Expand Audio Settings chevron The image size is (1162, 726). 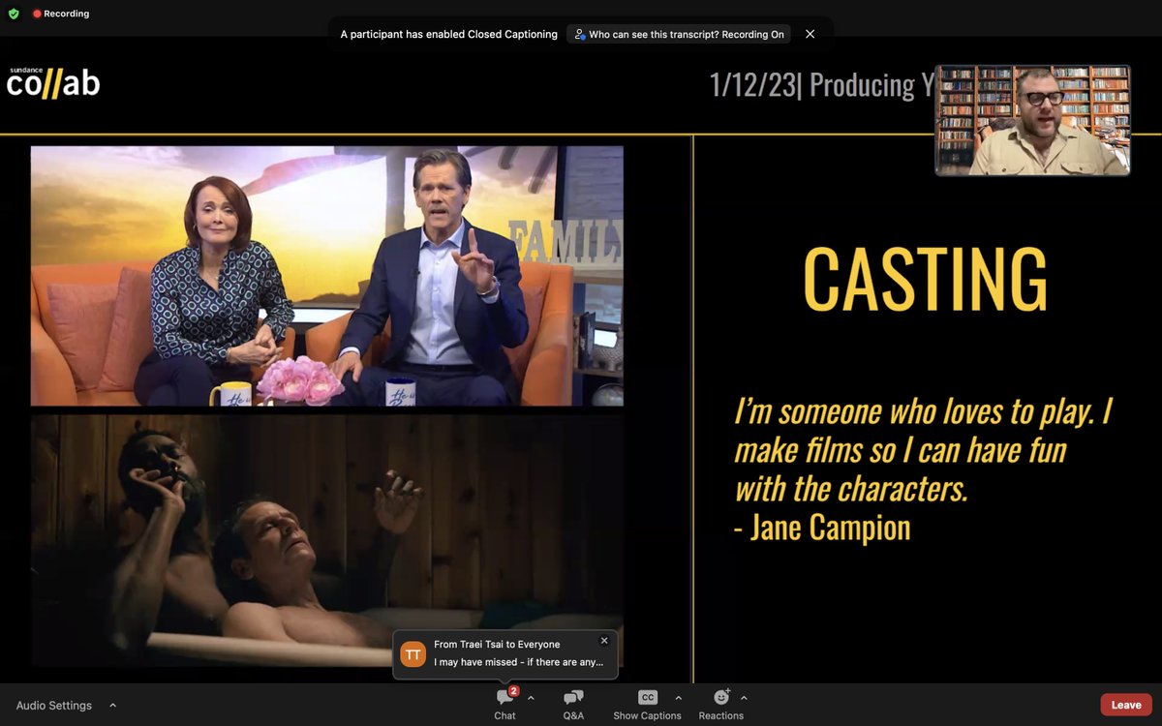tap(112, 706)
